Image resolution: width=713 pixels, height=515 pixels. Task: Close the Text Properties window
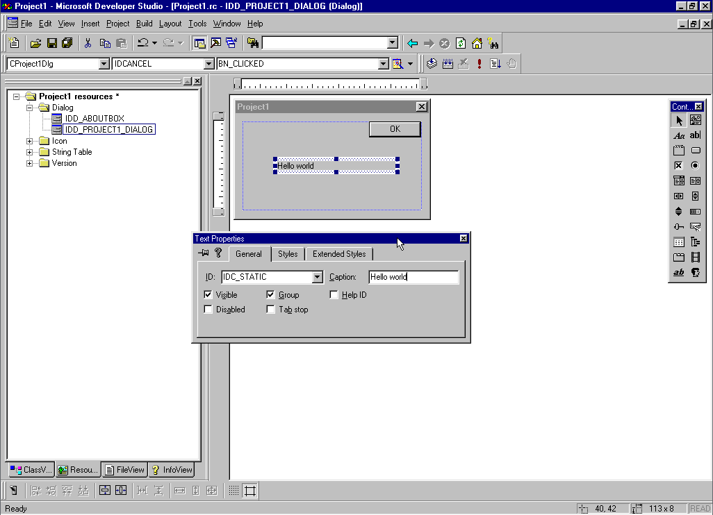[464, 239]
